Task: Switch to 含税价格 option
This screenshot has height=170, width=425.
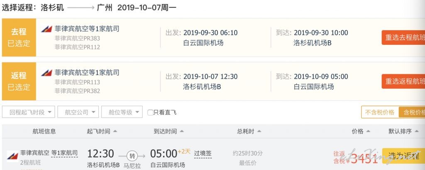Action: click(x=412, y=112)
